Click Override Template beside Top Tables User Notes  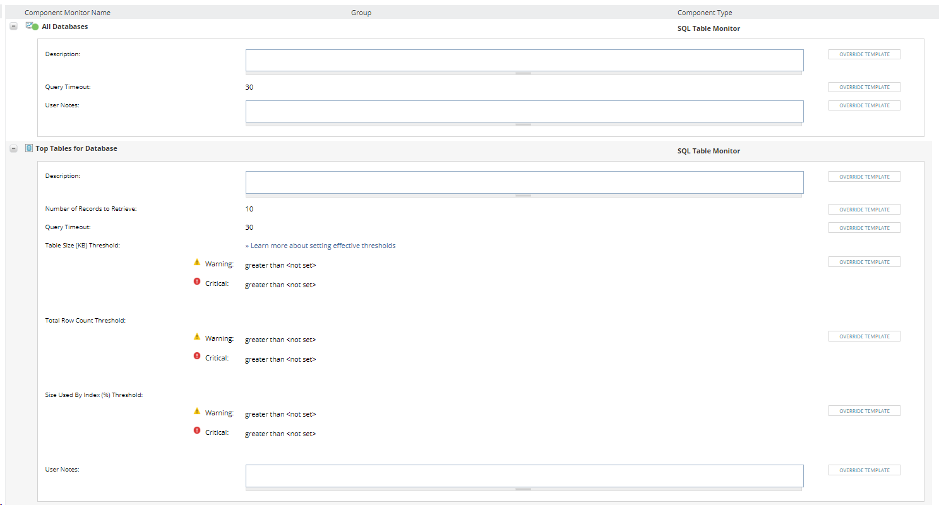864,470
